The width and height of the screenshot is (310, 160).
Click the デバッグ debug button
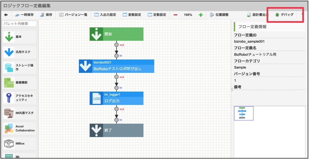(284, 15)
